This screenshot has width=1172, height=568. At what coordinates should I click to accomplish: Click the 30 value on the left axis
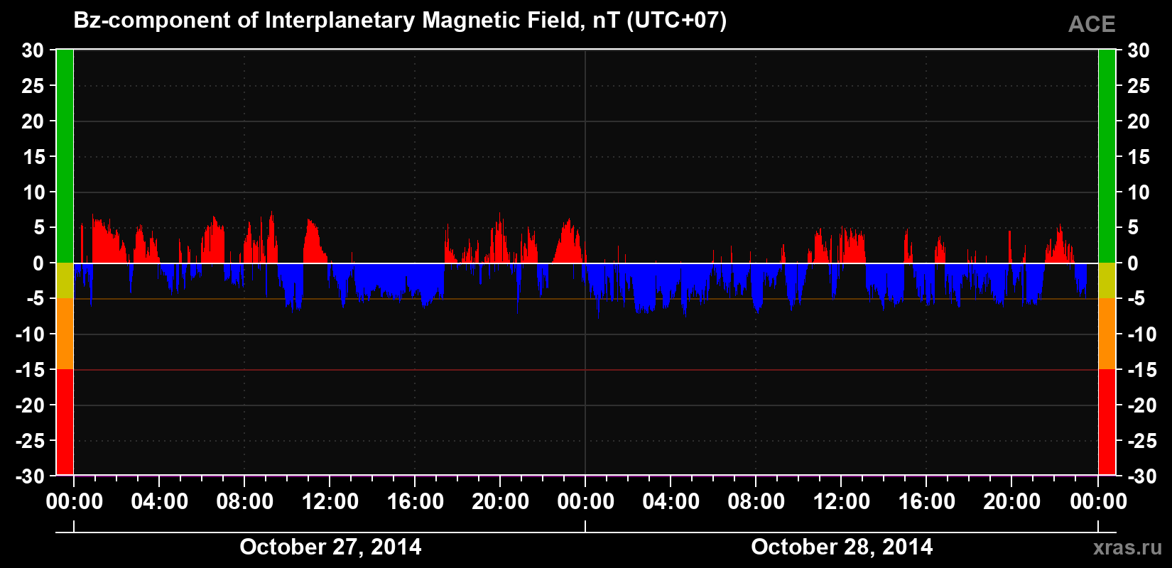pos(33,50)
